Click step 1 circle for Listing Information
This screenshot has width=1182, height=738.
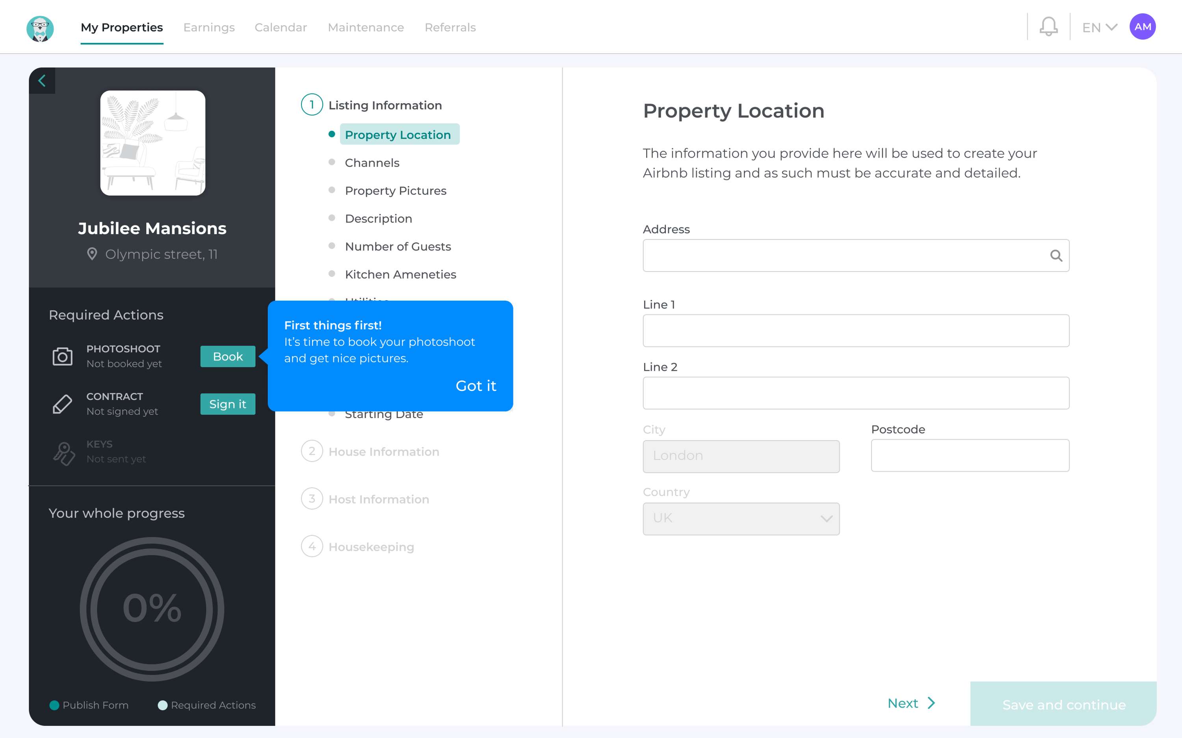coord(312,104)
